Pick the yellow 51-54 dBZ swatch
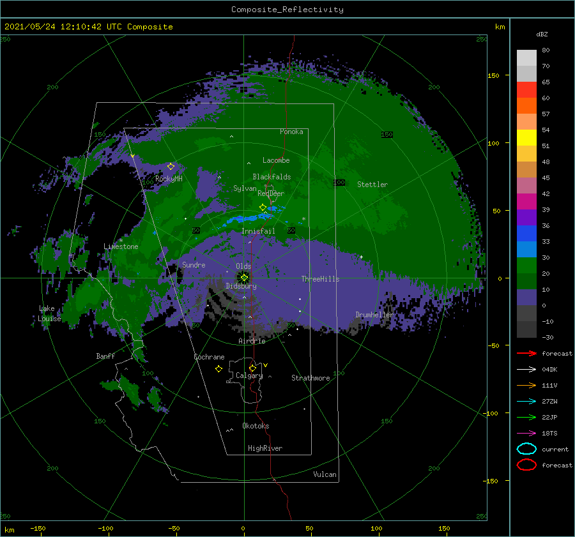 pos(526,138)
